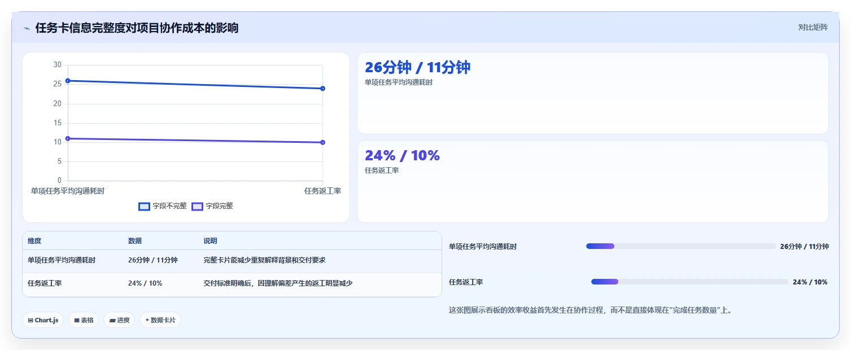The width and height of the screenshot is (851, 350).
Task: Click the 字段不完整 data point at 24
Action: coord(322,89)
